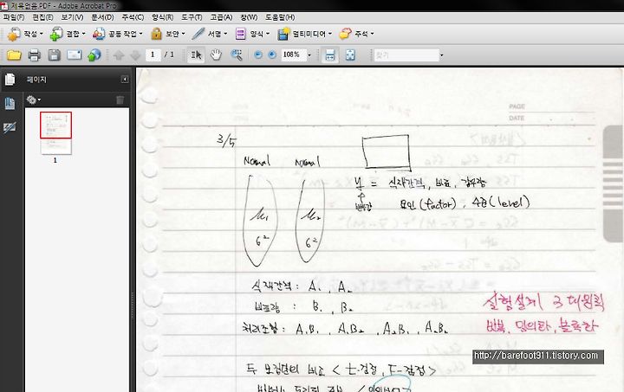Expand the 양식 toolbar dropdown arrow
624x392 pixels.
268,34
